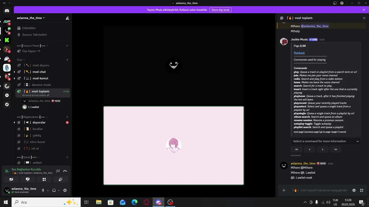
Task: Open the mod-duyuru channel
Action: pyautogui.click(x=43, y=65)
